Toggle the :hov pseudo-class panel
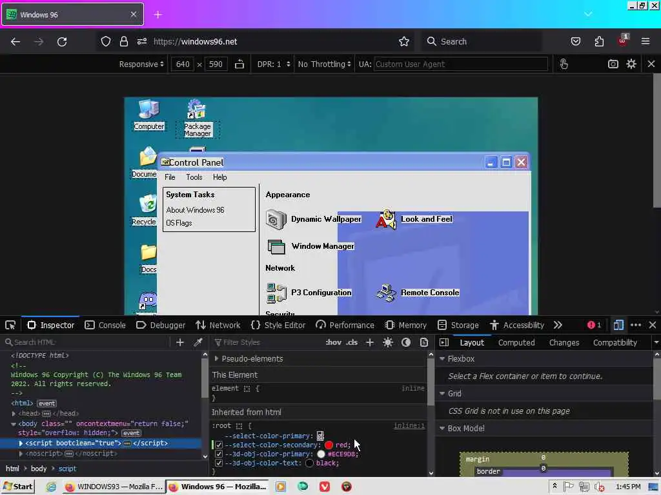 point(334,342)
